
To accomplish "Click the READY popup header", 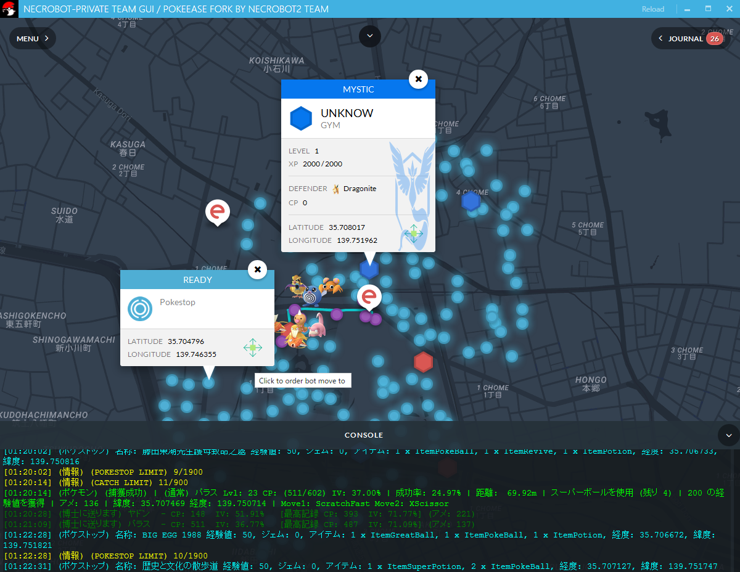I will [197, 280].
